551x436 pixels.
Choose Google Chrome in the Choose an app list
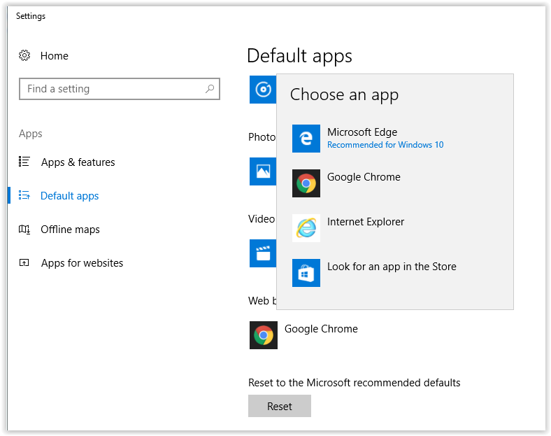(364, 178)
